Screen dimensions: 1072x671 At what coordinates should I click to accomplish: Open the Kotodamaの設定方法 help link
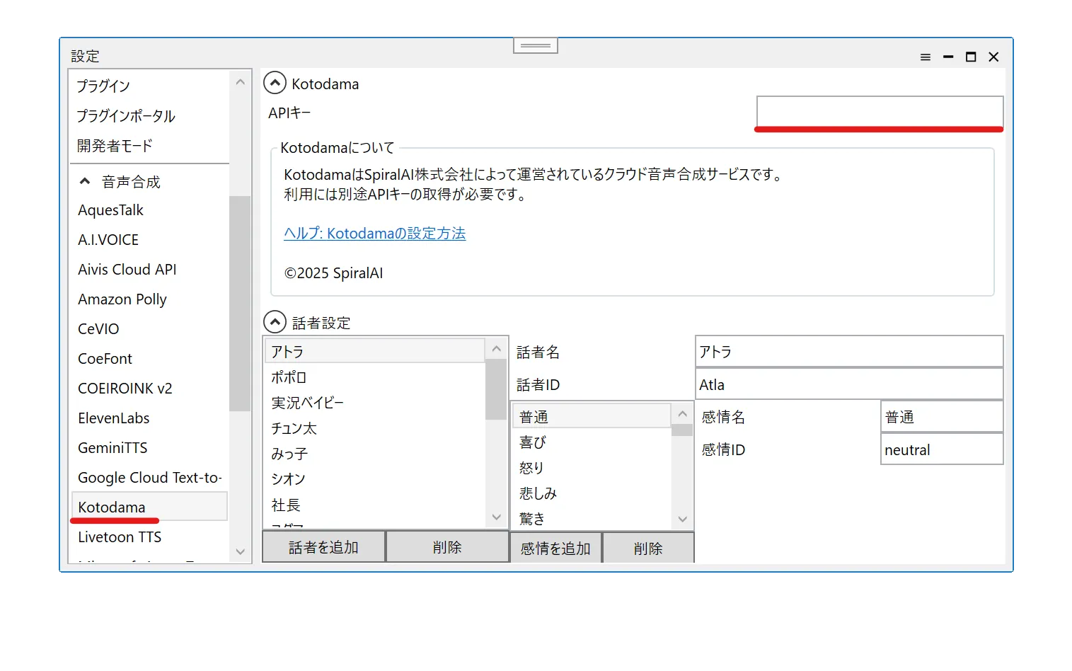[x=375, y=234]
